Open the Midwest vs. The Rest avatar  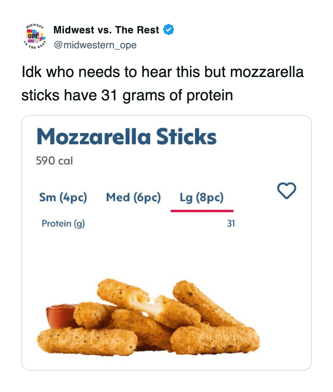[x=35, y=37]
